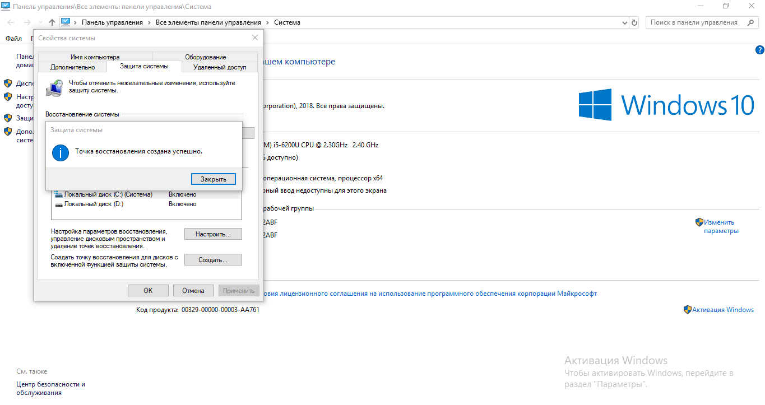Click the system protection icon in the dialog
Image resolution: width=765 pixels, height=405 pixels.
[x=55, y=88]
